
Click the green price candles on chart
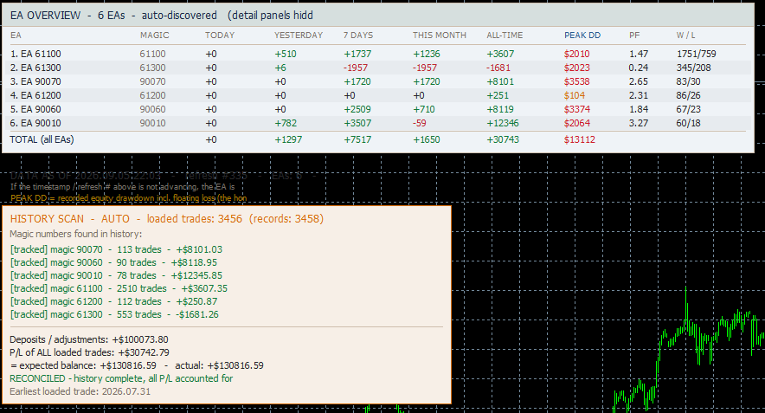pyautogui.click(x=688, y=350)
